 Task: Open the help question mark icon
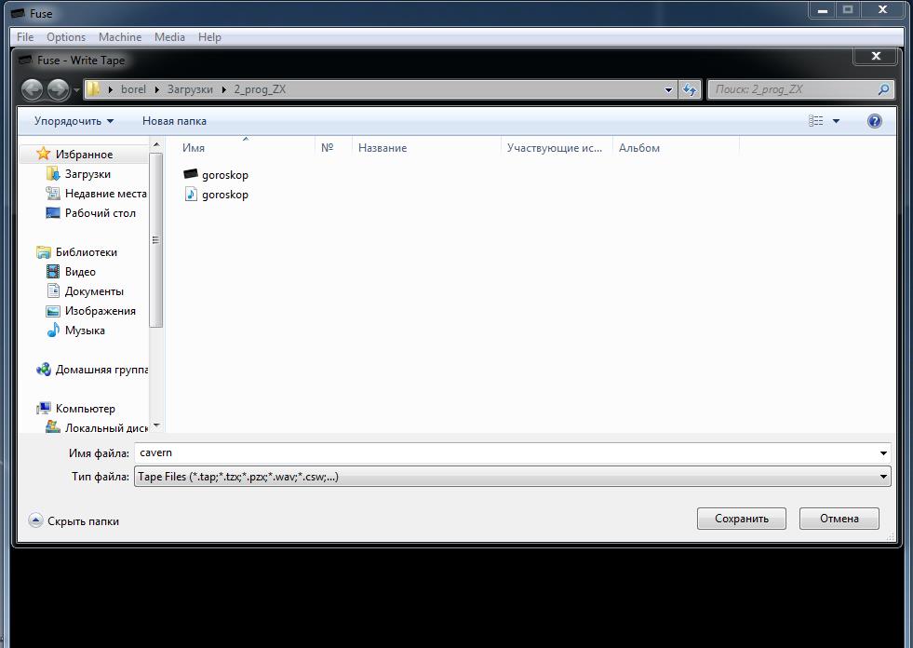click(874, 121)
